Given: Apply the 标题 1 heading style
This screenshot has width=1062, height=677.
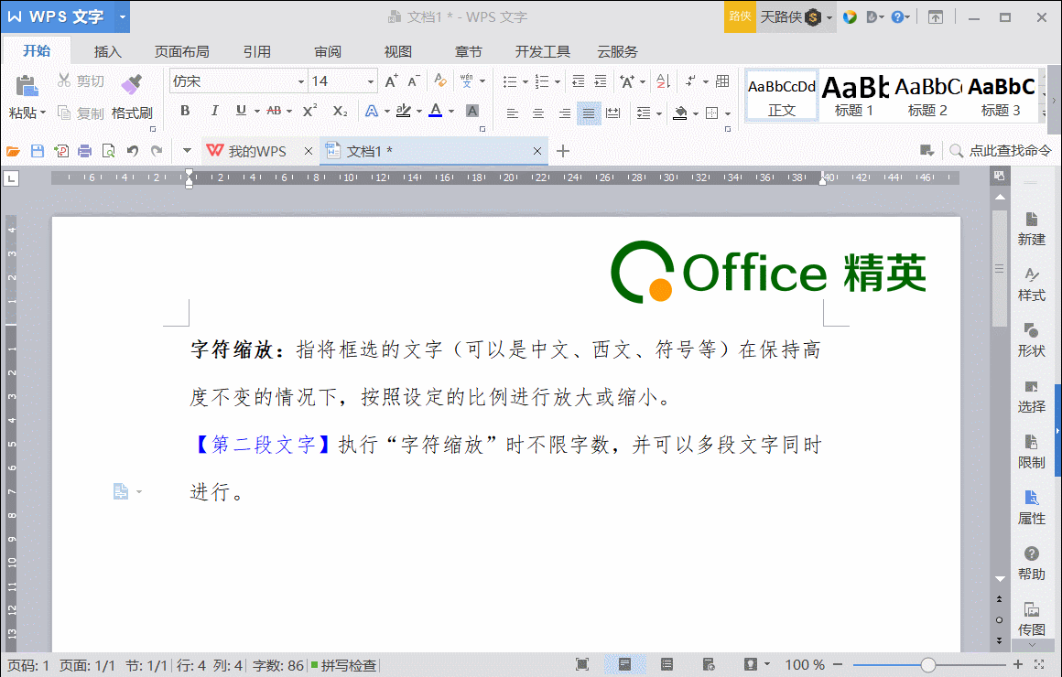Looking at the screenshot, I should click(854, 96).
